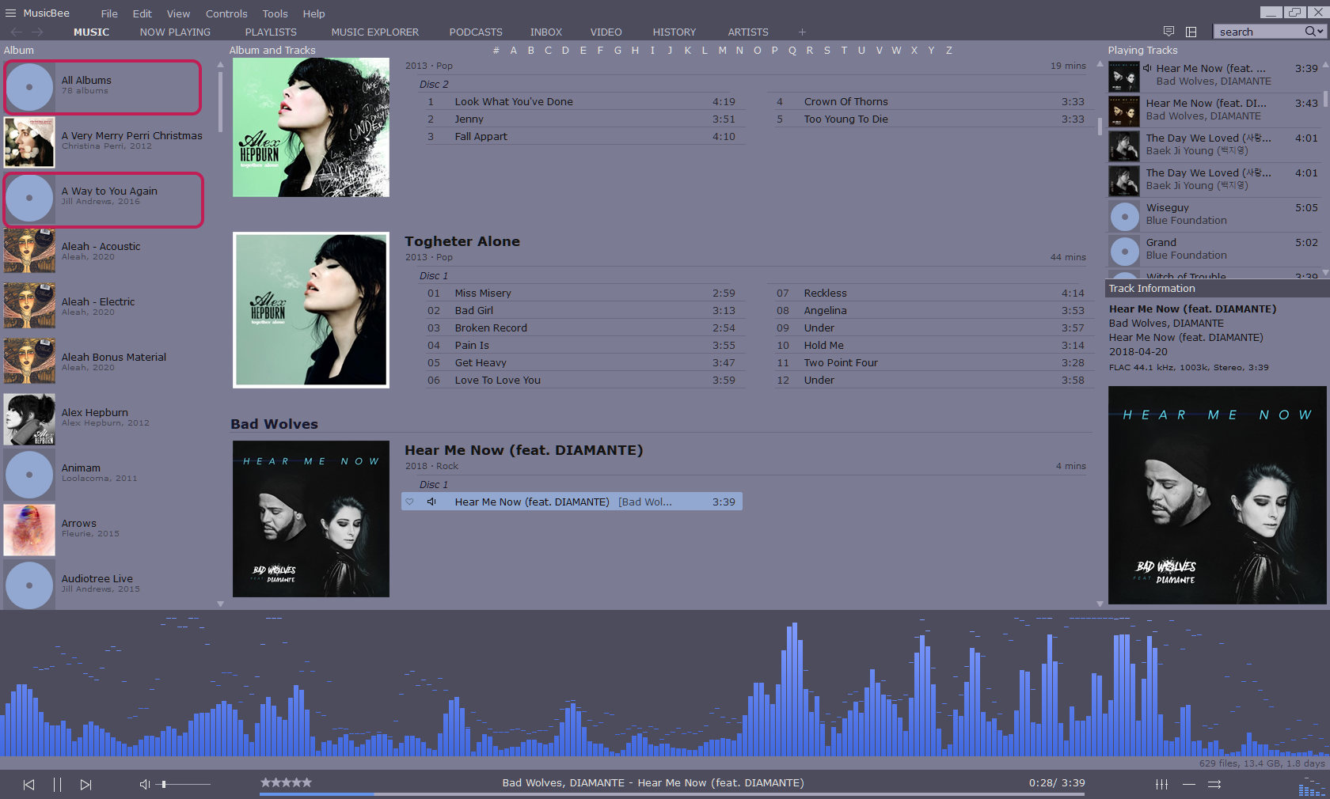The image size is (1330, 799).
Task: Switch to Playlists tab
Action: click(271, 32)
